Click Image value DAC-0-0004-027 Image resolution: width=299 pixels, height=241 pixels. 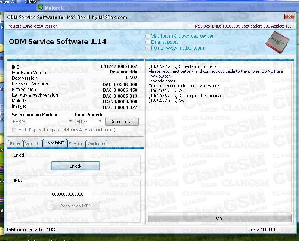click(x=120, y=107)
